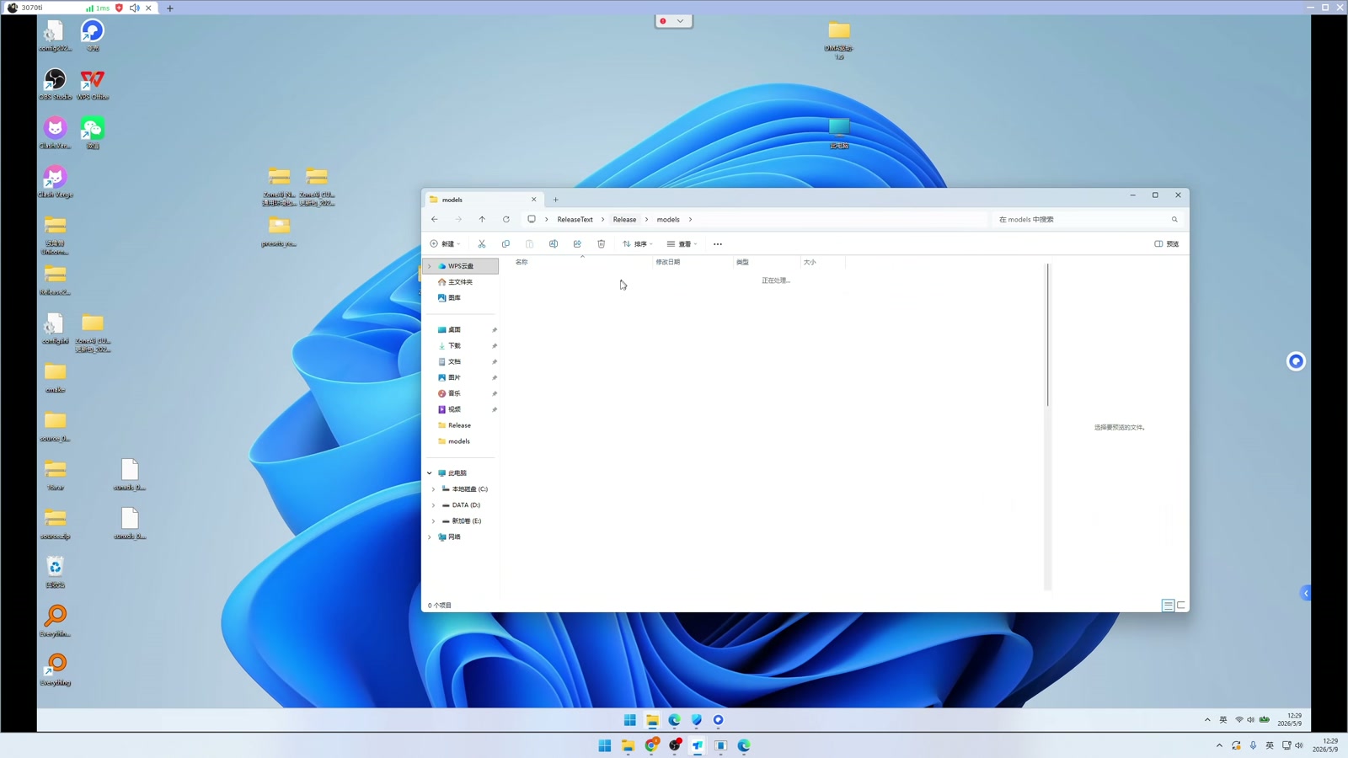Open Clash Verge desktop shortcut
This screenshot has height=758, width=1348.
click(55, 182)
